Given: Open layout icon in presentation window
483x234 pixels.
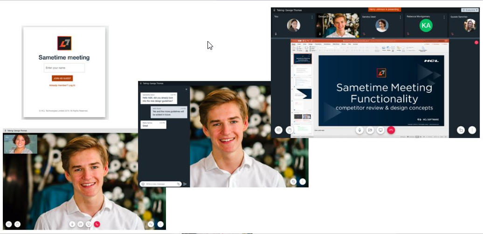Looking at the screenshot, I should (461, 130).
